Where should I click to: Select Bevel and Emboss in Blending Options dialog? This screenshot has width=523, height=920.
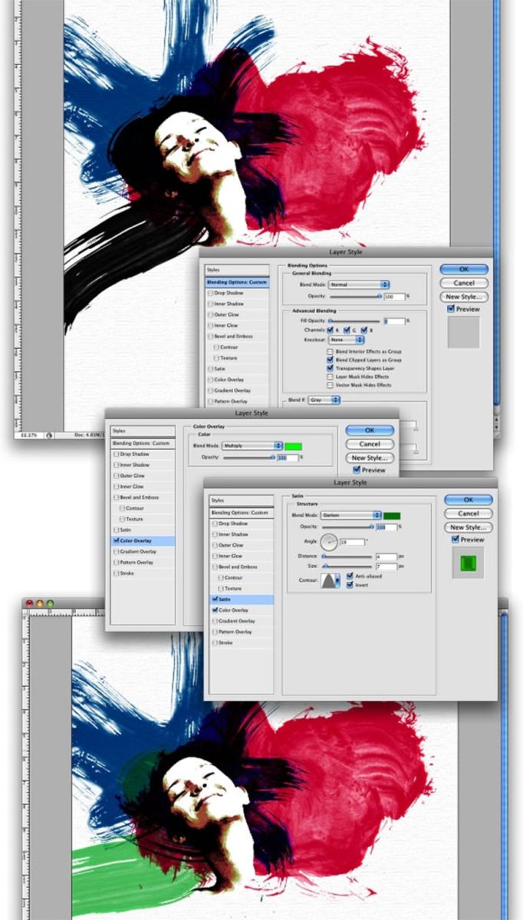(x=237, y=336)
